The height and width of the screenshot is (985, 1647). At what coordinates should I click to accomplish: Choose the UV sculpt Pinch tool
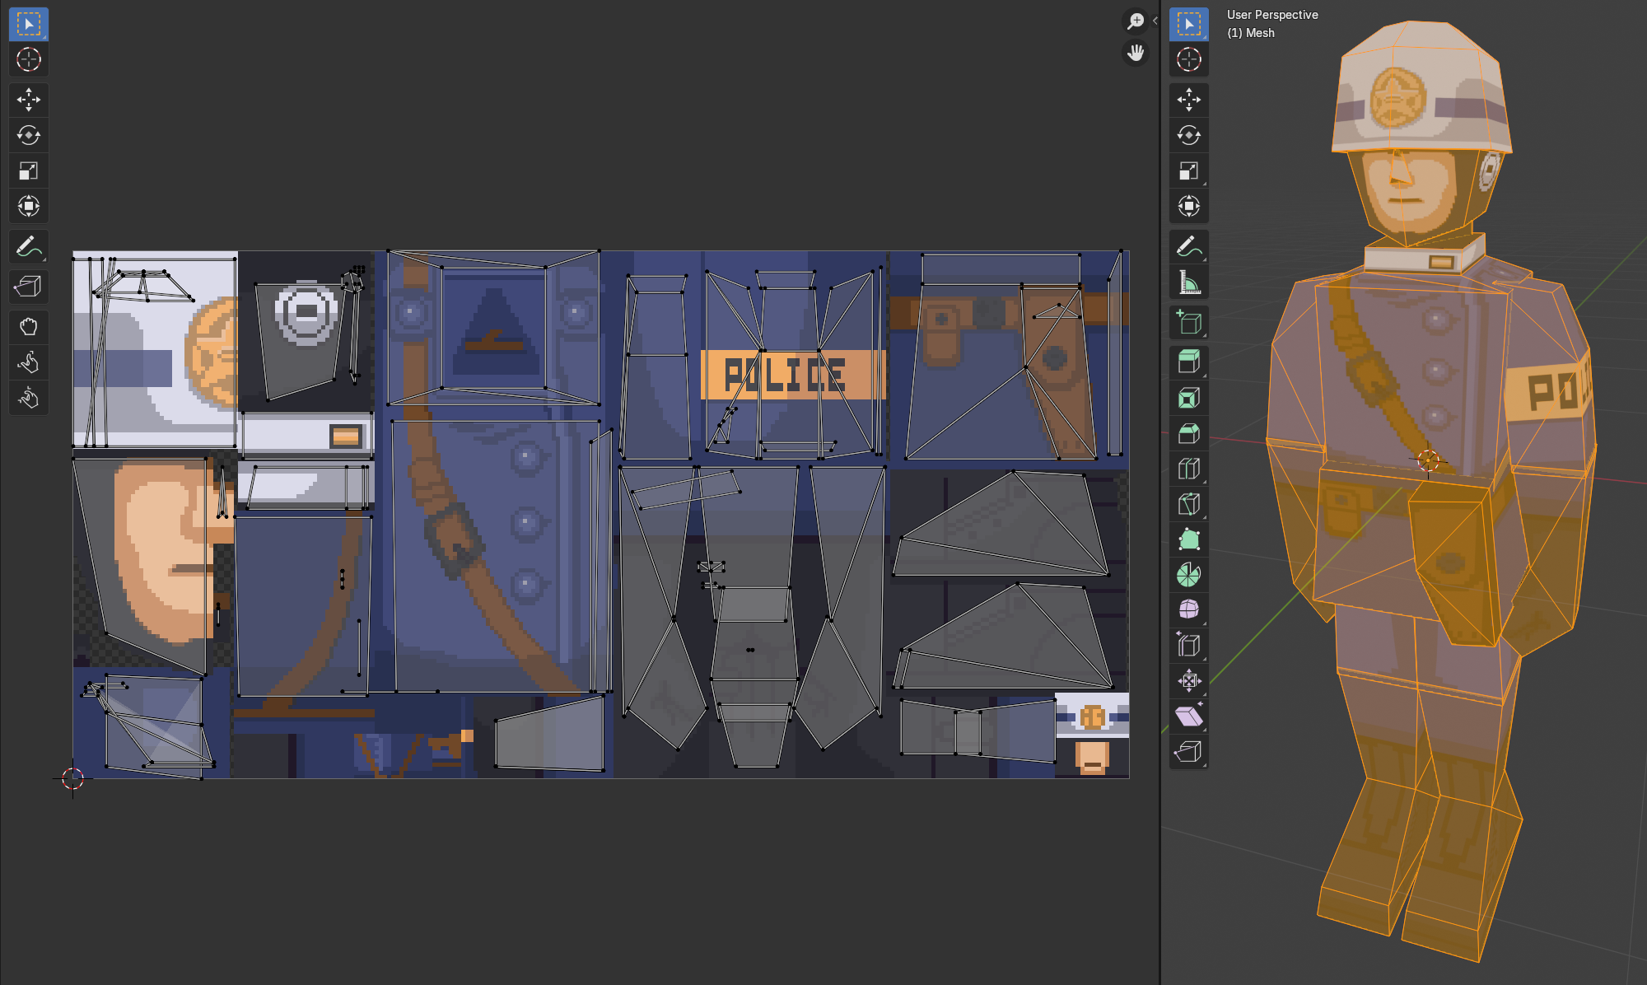[x=29, y=398]
